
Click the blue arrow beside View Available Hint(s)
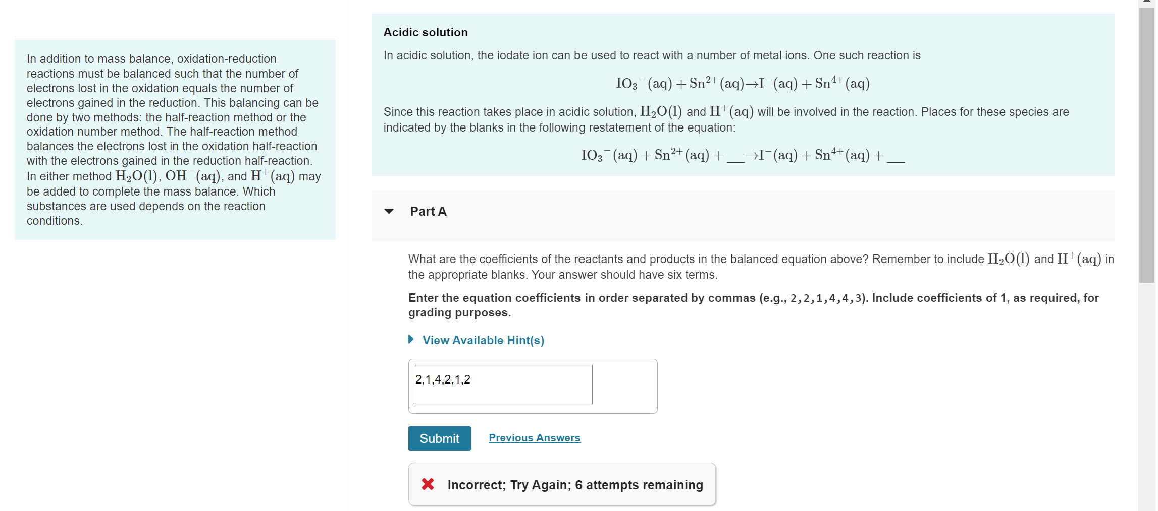coord(411,340)
